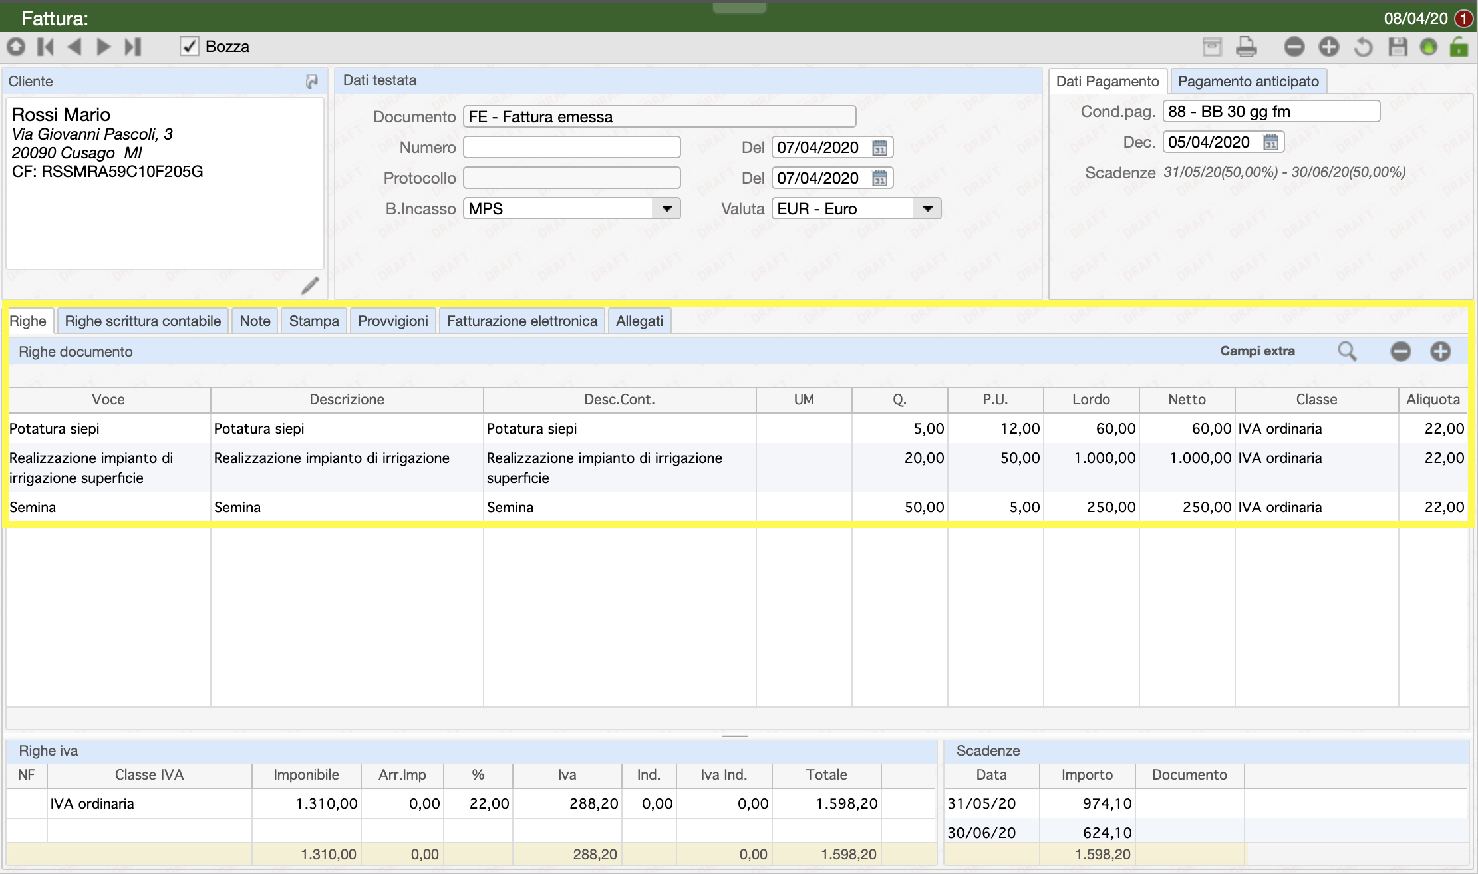Select the 31/05/20 scadenza row

[1205, 804]
